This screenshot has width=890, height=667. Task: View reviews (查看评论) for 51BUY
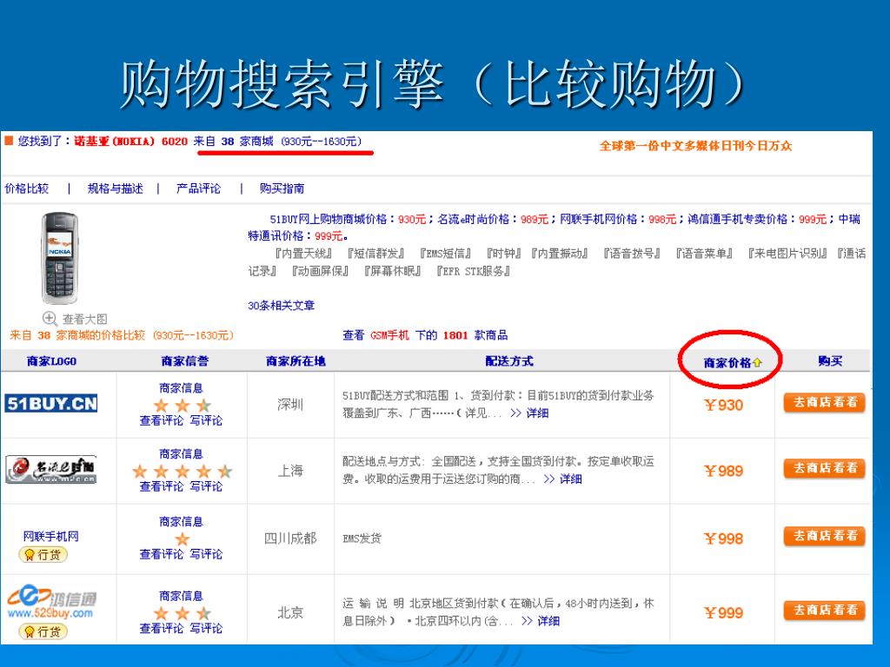pyautogui.click(x=161, y=420)
